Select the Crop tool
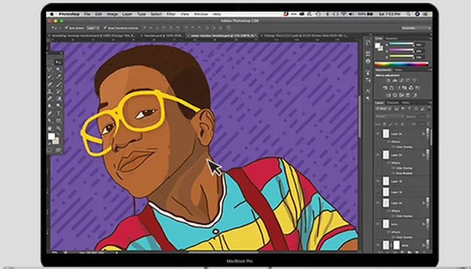This screenshot has height=269, width=471. (50, 77)
